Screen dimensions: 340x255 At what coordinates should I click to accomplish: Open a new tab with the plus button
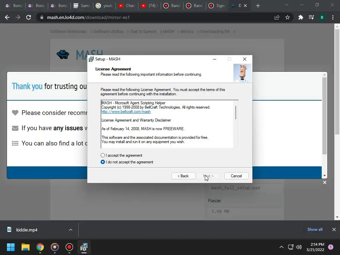click(x=258, y=6)
